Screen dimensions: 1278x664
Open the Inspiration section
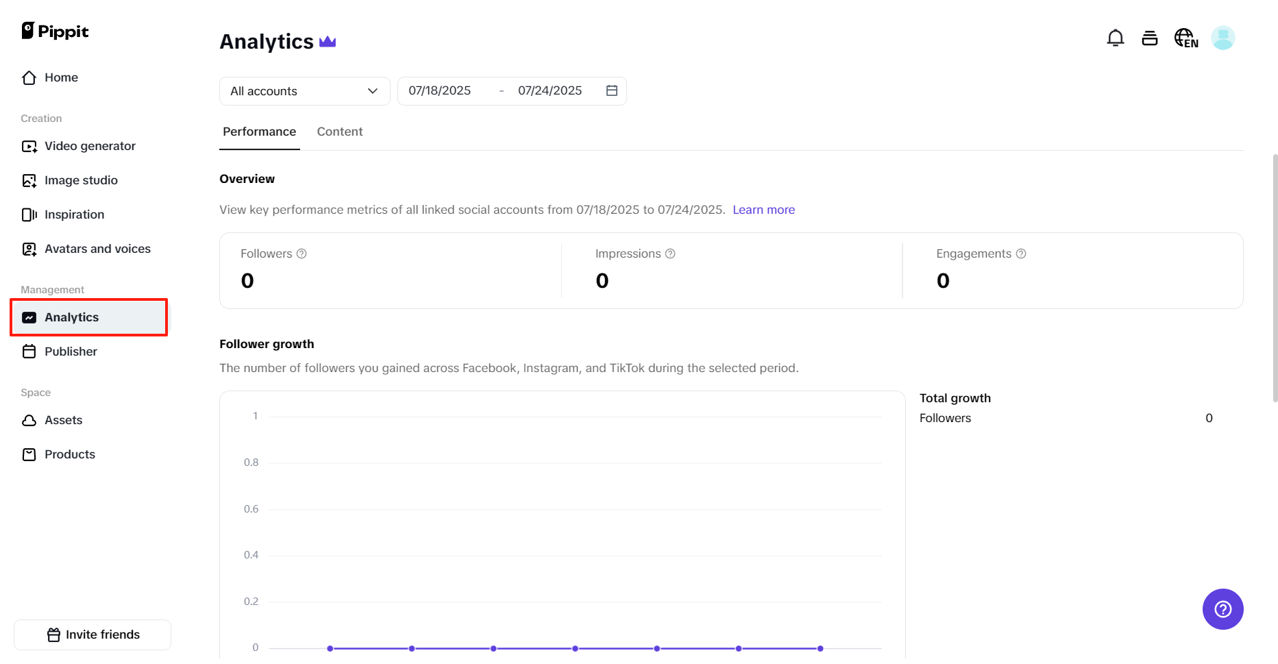coord(74,214)
